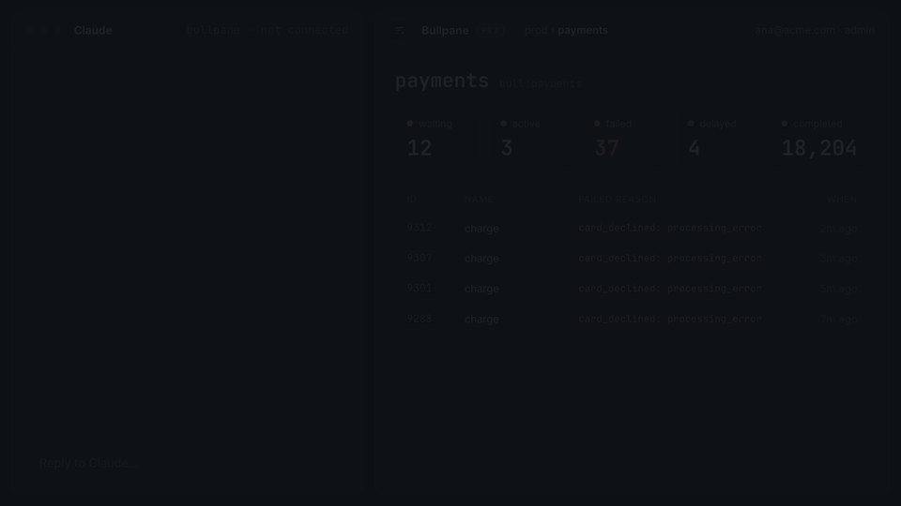Click the bull:payments queue key label
This screenshot has width=901, height=506.
point(541,83)
